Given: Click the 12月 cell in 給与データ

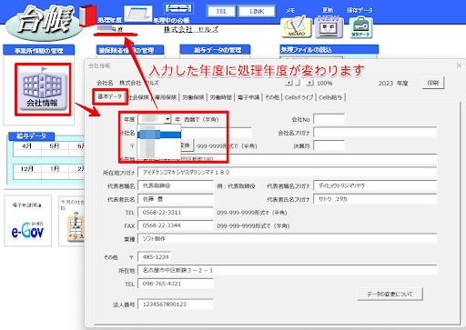Looking at the screenshot, I should click(x=27, y=168).
